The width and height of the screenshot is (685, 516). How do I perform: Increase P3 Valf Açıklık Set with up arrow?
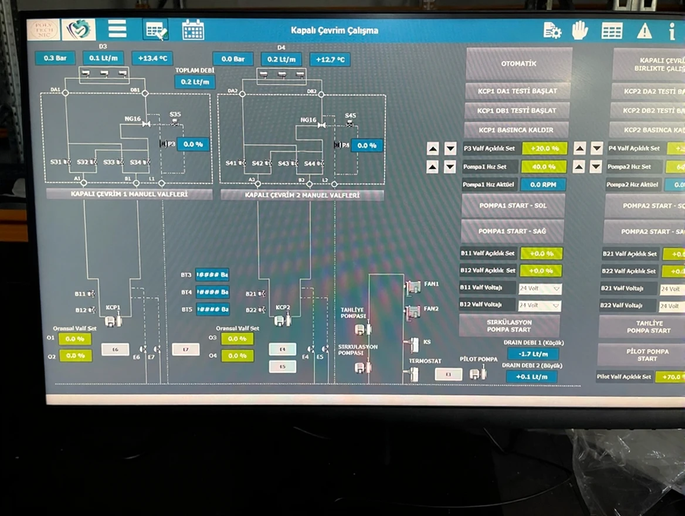(x=433, y=149)
